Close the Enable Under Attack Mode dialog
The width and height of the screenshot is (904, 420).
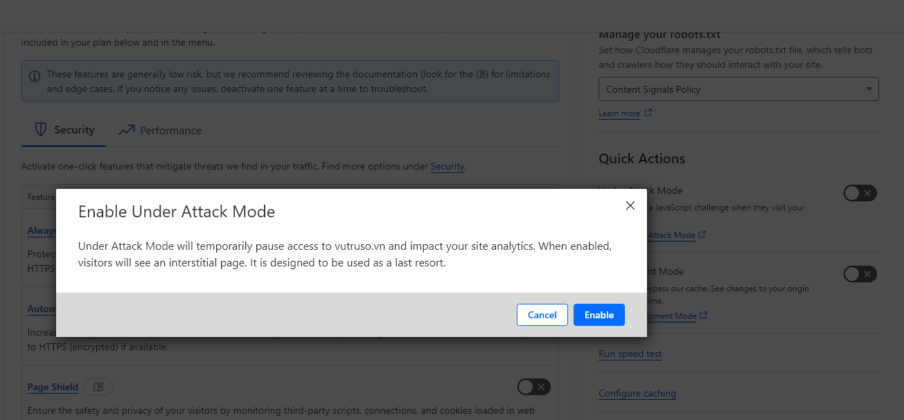click(630, 206)
